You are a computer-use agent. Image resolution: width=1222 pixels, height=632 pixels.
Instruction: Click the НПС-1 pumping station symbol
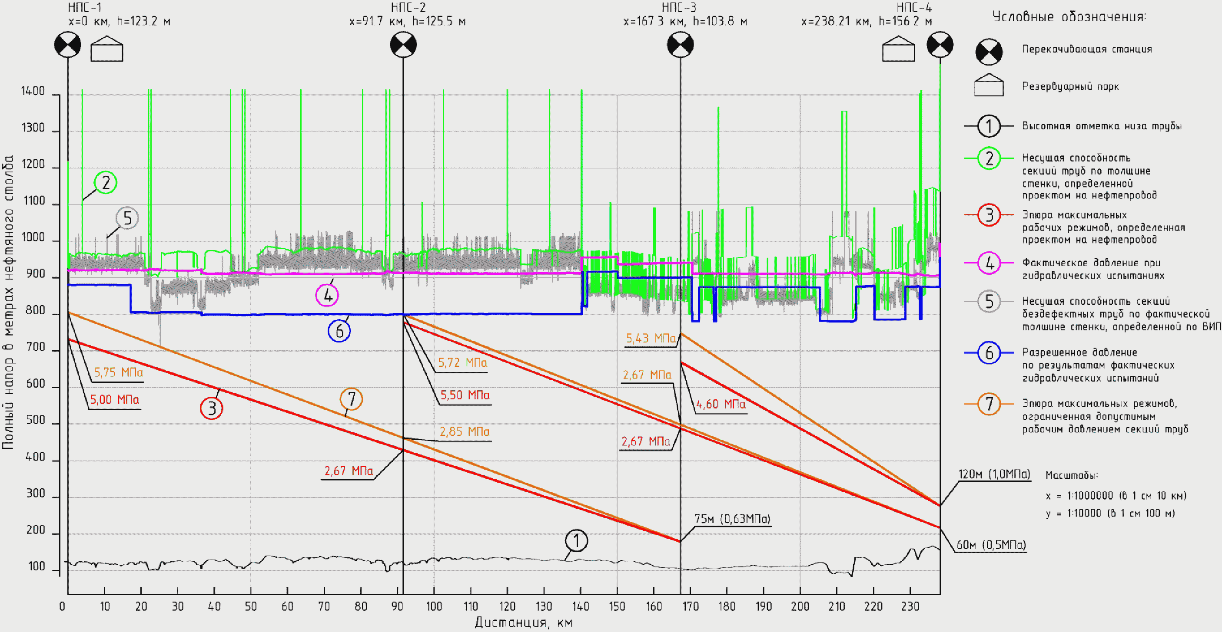tap(68, 45)
